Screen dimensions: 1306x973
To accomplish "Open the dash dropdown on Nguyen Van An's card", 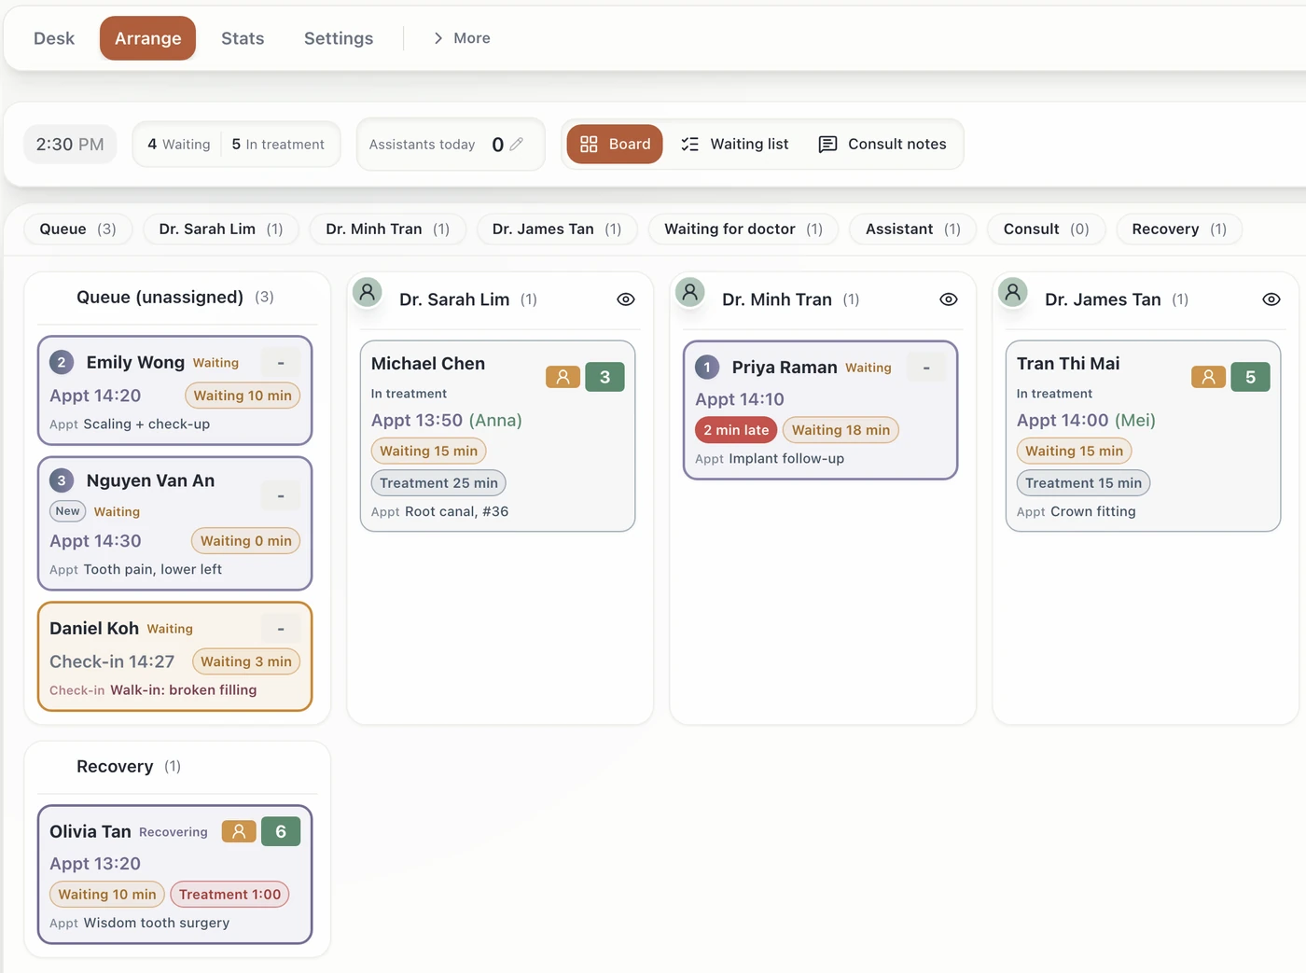I will (281, 495).
